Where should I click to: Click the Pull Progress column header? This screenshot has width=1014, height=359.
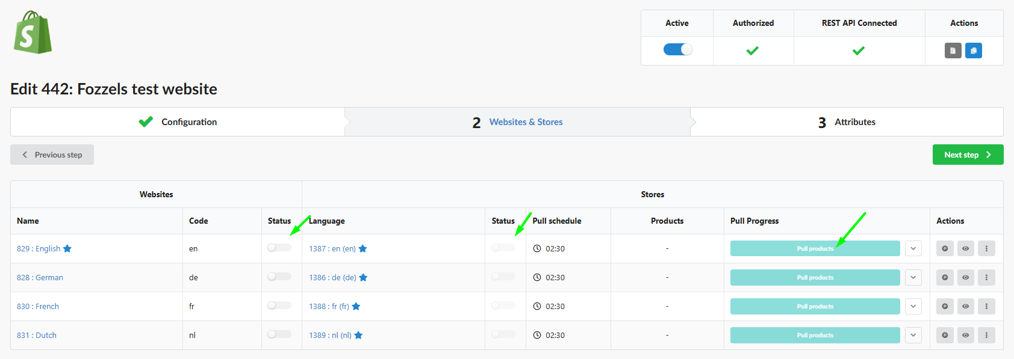coord(754,221)
